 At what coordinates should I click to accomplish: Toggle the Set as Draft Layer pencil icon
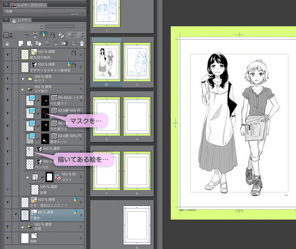pos(44,35)
